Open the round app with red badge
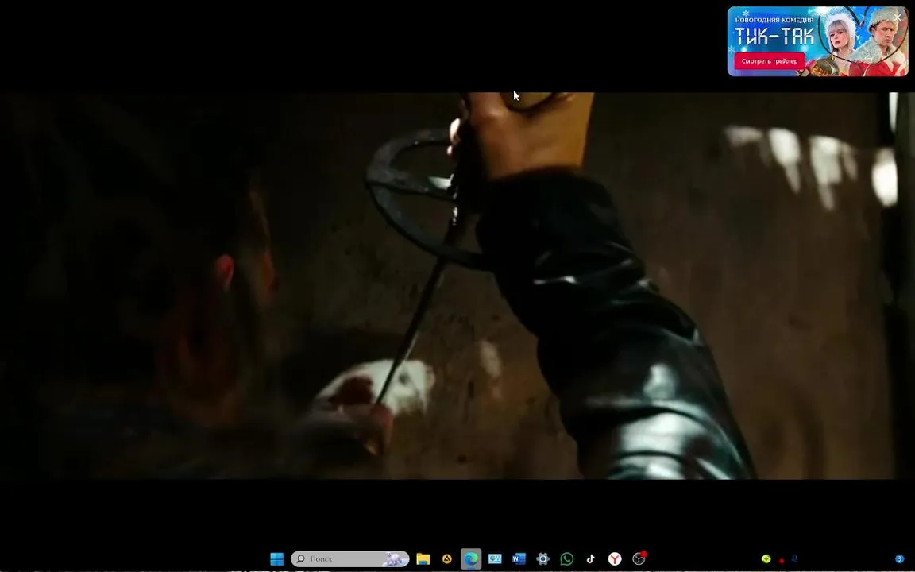Viewport: 915px width, 572px height. click(639, 558)
